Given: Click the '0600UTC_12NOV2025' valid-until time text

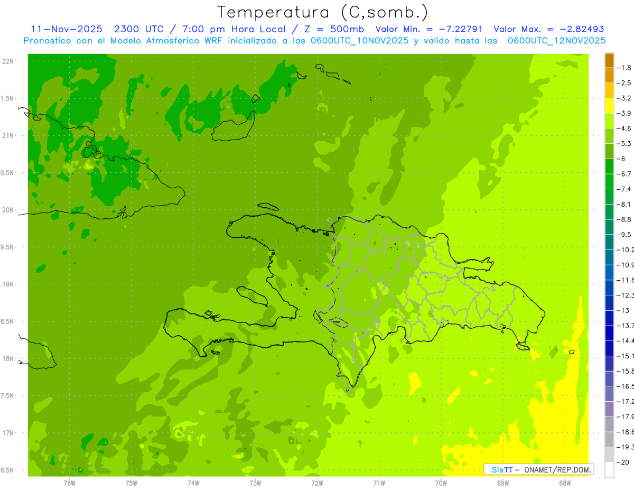Looking at the screenshot, I should 557,41.
